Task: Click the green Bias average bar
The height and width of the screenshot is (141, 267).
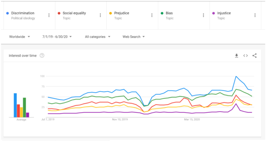Action: (x=24, y=107)
